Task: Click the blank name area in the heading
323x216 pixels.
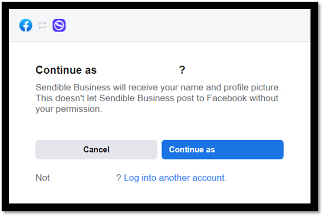Action: [x=138, y=70]
